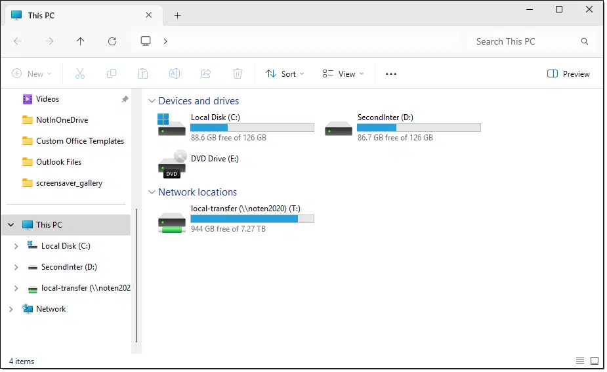Switch to details view in status bar
Image resolution: width=607 pixels, height=372 pixels.
[x=579, y=361]
